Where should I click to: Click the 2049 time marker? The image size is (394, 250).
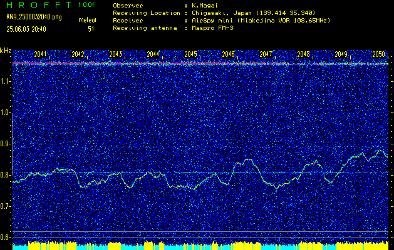[x=341, y=54]
